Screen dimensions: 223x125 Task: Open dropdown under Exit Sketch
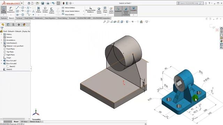pos(3,15)
